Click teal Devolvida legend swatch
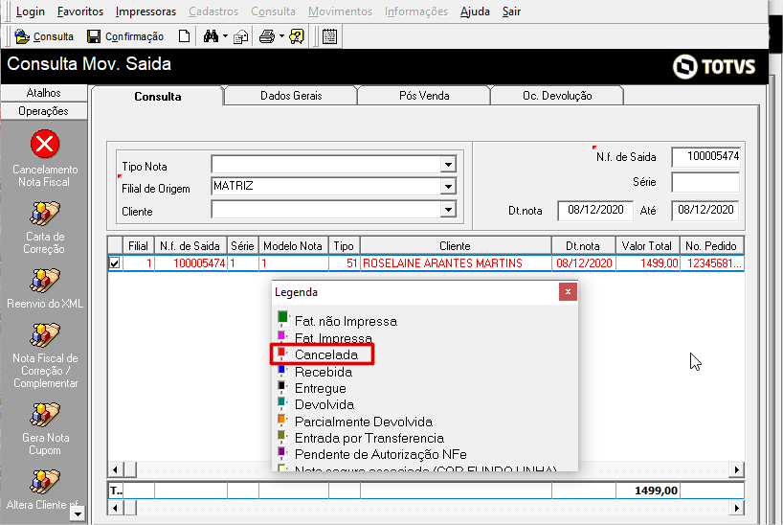This screenshot has height=525, width=783. coord(282,402)
